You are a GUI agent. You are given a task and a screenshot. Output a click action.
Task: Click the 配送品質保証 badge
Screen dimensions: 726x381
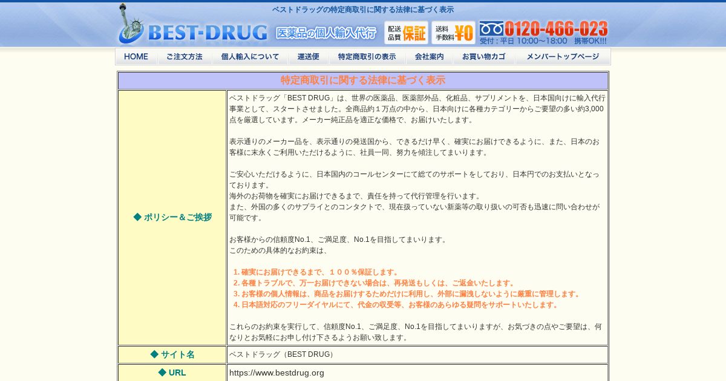[x=406, y=33]
